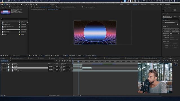The height and width of the screenshot is (101, 180).
Task: Click the Track Motion button
Action: (x=166, y=31)
